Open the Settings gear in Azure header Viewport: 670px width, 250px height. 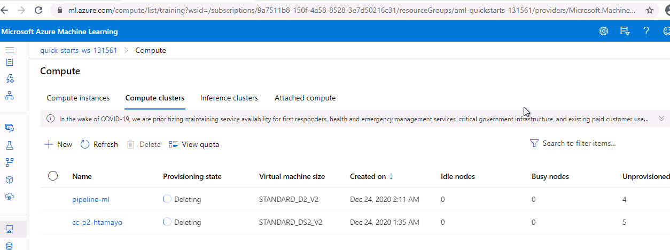click(604, 31)
